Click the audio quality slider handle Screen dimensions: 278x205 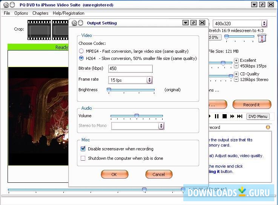(231, 76)
